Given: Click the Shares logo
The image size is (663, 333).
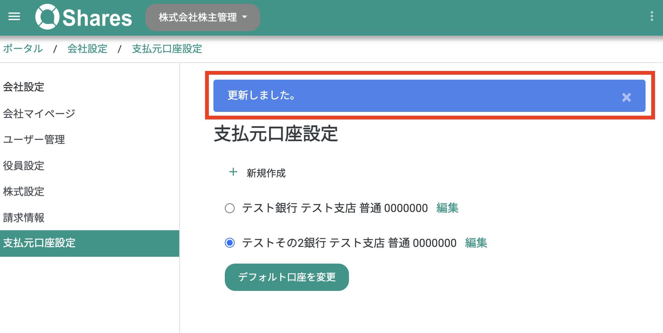Looking at the screenshot, I should point(84,17).
